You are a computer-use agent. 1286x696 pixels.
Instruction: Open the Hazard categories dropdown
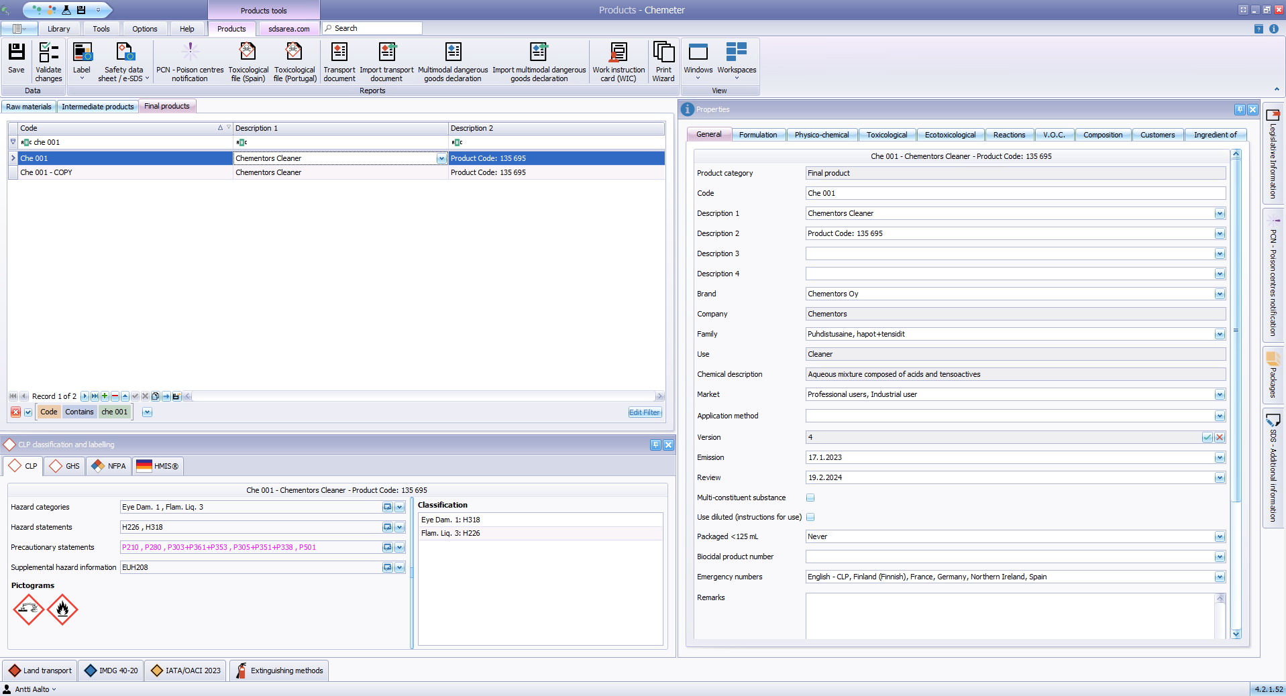tap(399, 508)
